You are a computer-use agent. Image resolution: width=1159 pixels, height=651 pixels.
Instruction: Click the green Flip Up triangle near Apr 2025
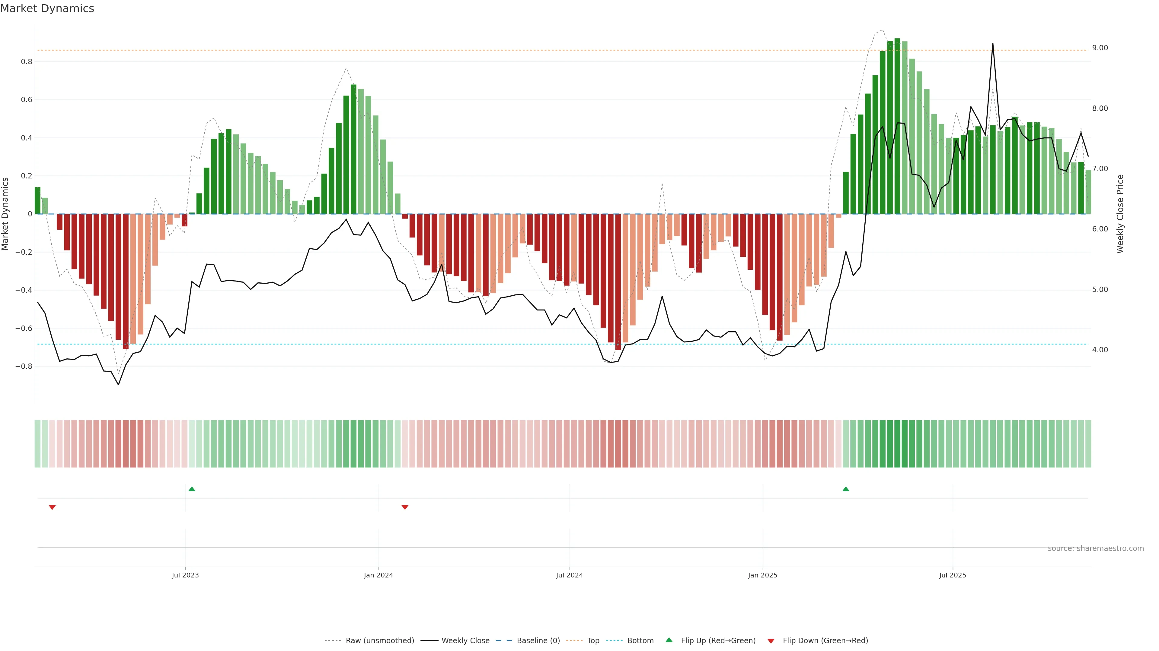pyautogui.click(x=846, y=489)
